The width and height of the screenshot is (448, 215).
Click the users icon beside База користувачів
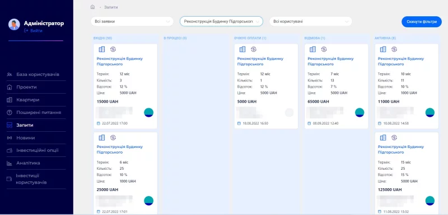tap(10, 74)
